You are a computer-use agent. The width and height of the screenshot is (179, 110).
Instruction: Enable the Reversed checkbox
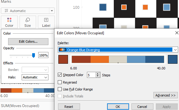[x=60, y=82]
